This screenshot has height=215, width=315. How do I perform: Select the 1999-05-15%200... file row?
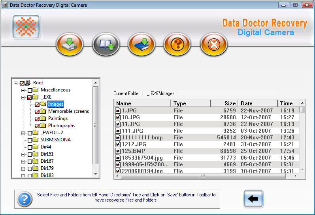tap(207, 164)
